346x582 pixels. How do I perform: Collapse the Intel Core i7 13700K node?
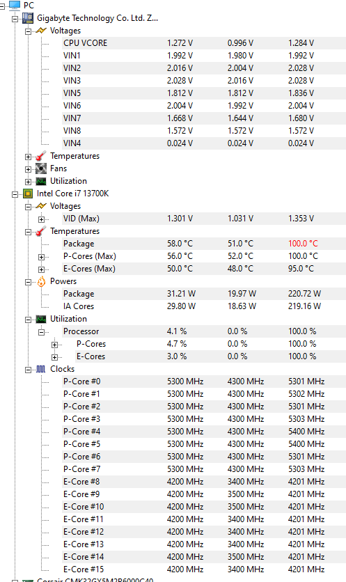pyautogui.click(x=15, y=194)
